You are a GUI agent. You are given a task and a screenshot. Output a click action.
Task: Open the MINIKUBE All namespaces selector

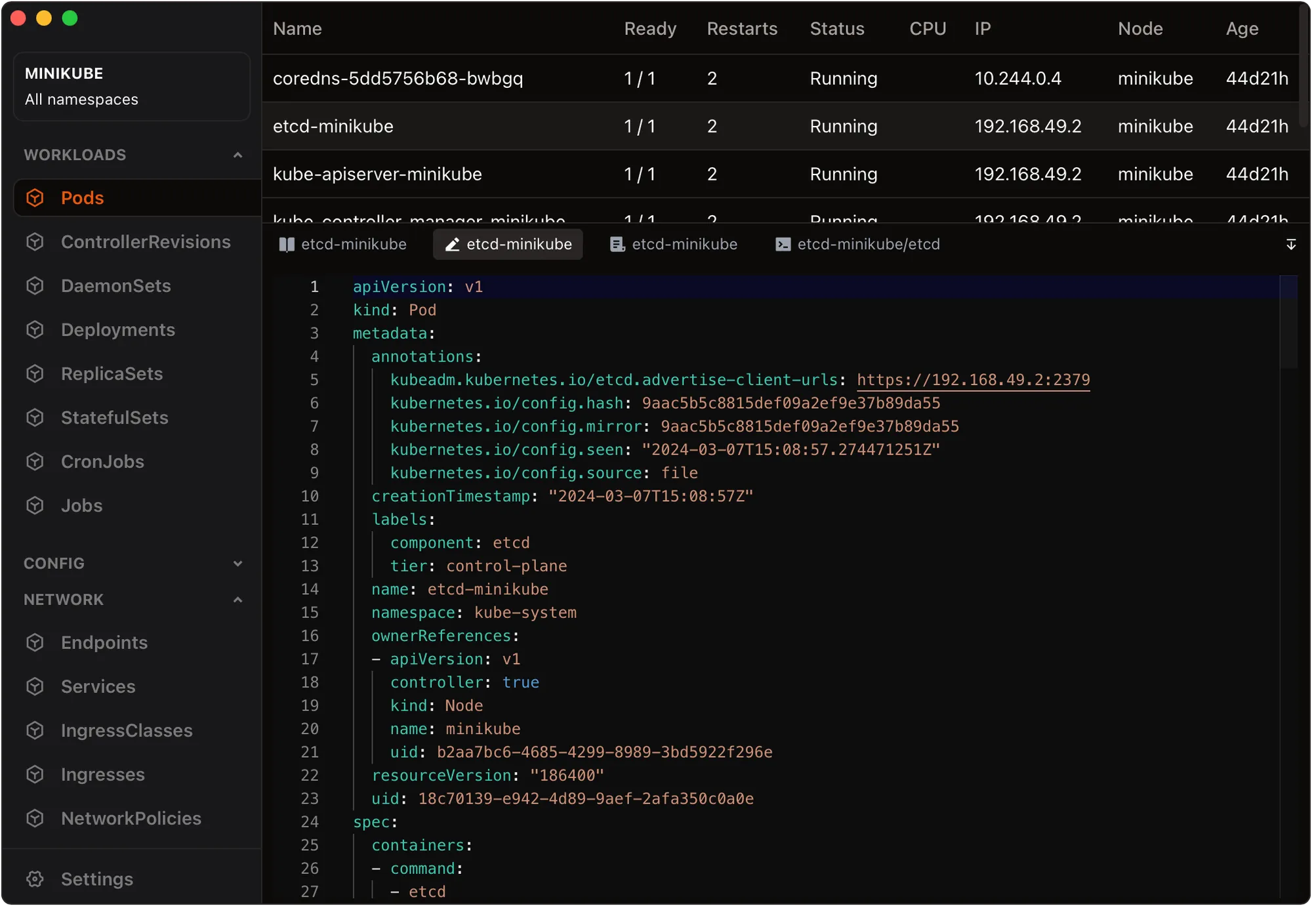[x=131, y=86]
